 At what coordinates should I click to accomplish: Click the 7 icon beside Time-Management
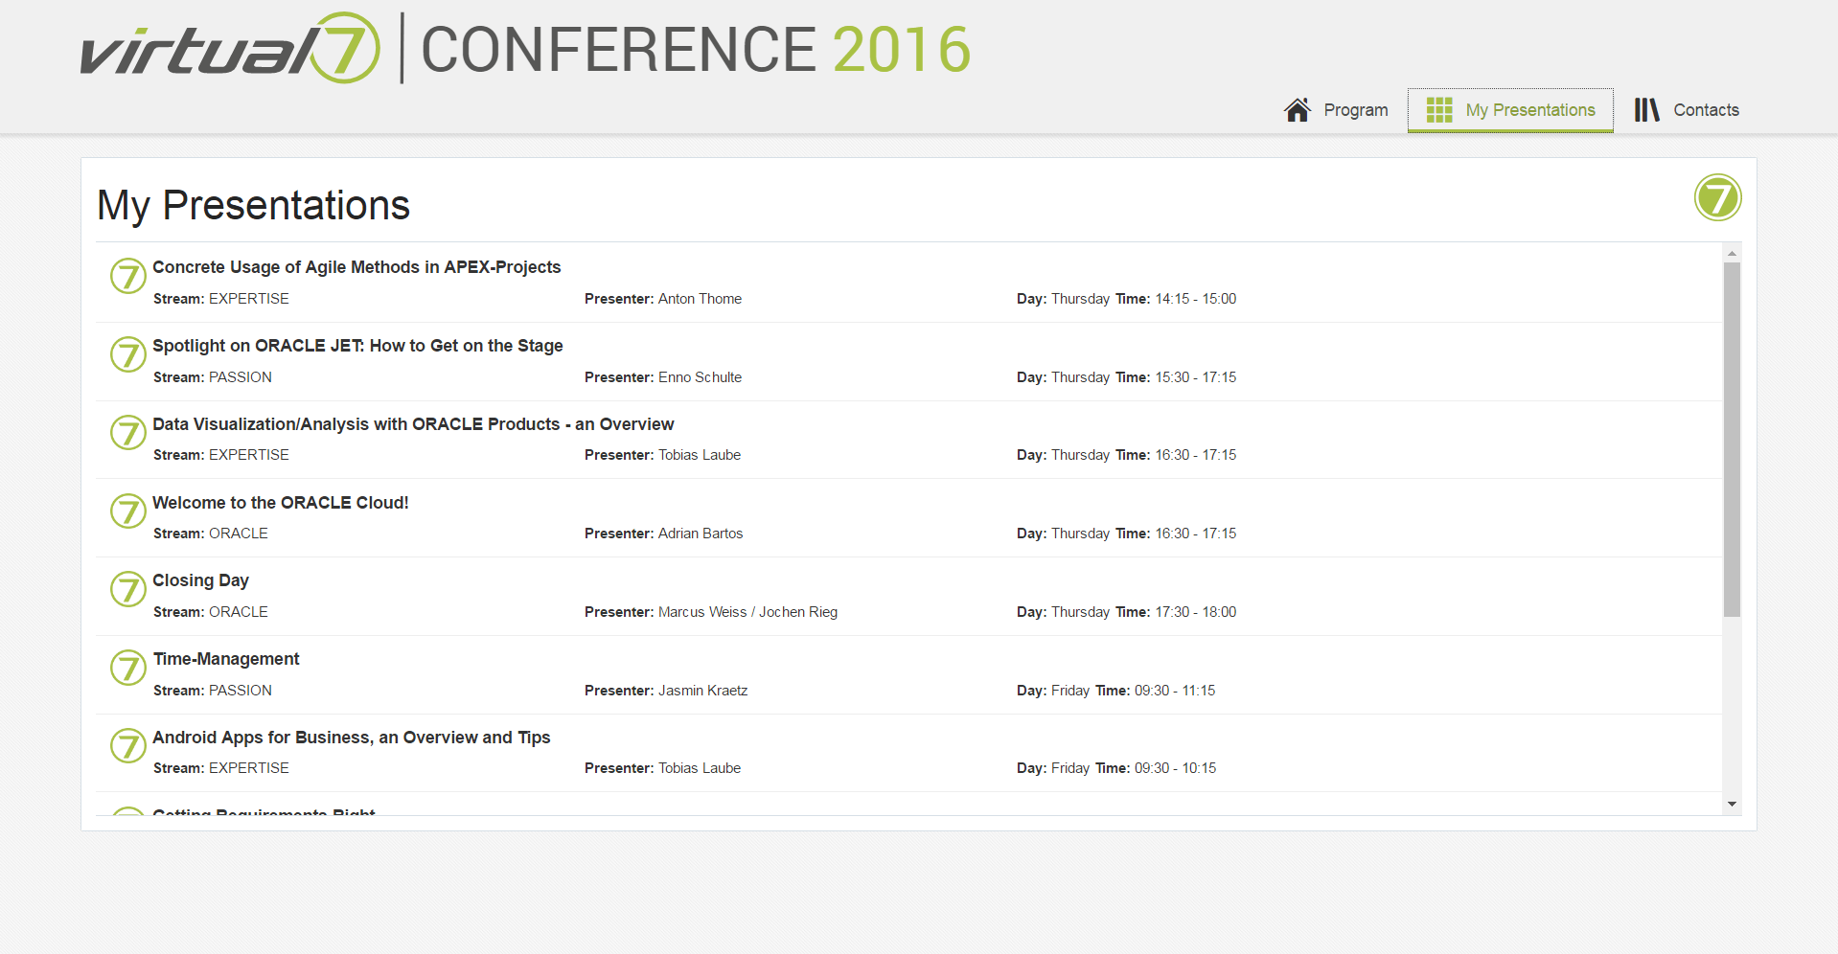click(x=127, y=668)
